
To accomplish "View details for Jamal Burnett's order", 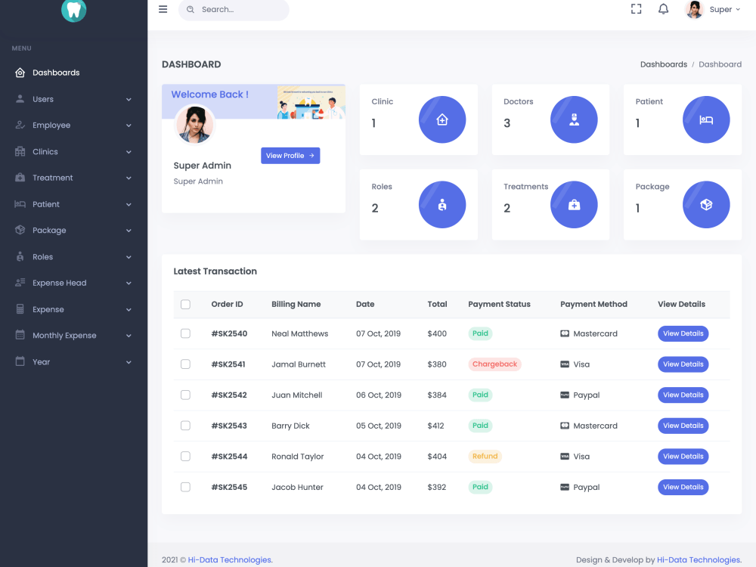I will (x=683, y=364).
